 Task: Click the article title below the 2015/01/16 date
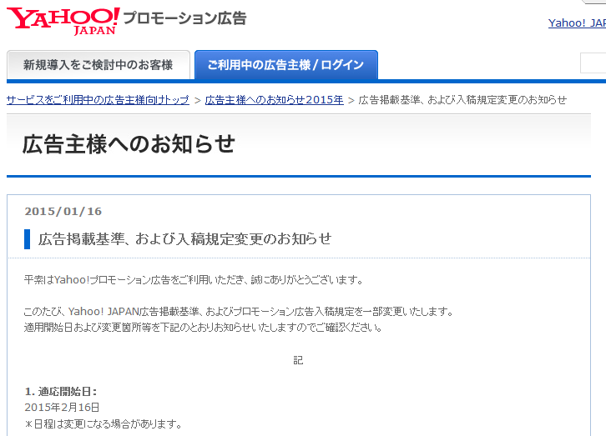(184, 239)
